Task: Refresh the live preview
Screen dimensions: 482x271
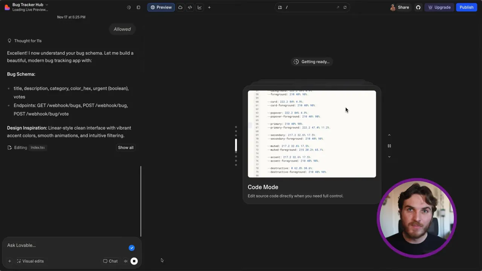Action: 345,7
